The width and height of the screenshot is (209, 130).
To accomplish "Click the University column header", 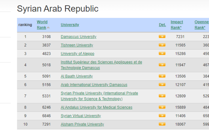I will [x=70, y=25].
